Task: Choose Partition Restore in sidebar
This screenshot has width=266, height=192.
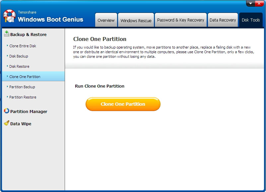Action: [x=23, y=97]
